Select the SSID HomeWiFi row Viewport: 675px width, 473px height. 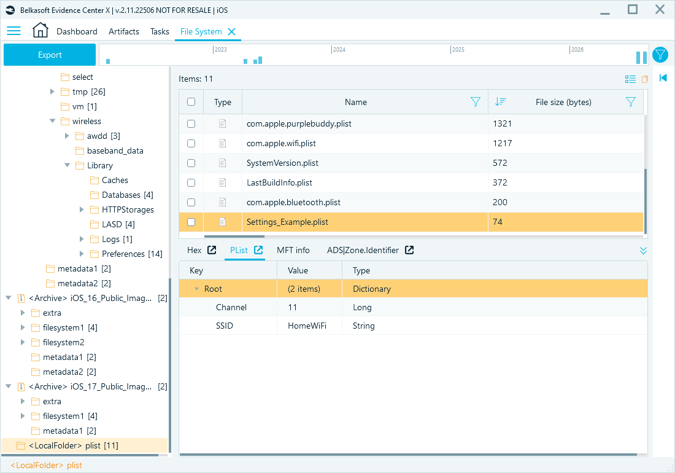pos(413,326)
